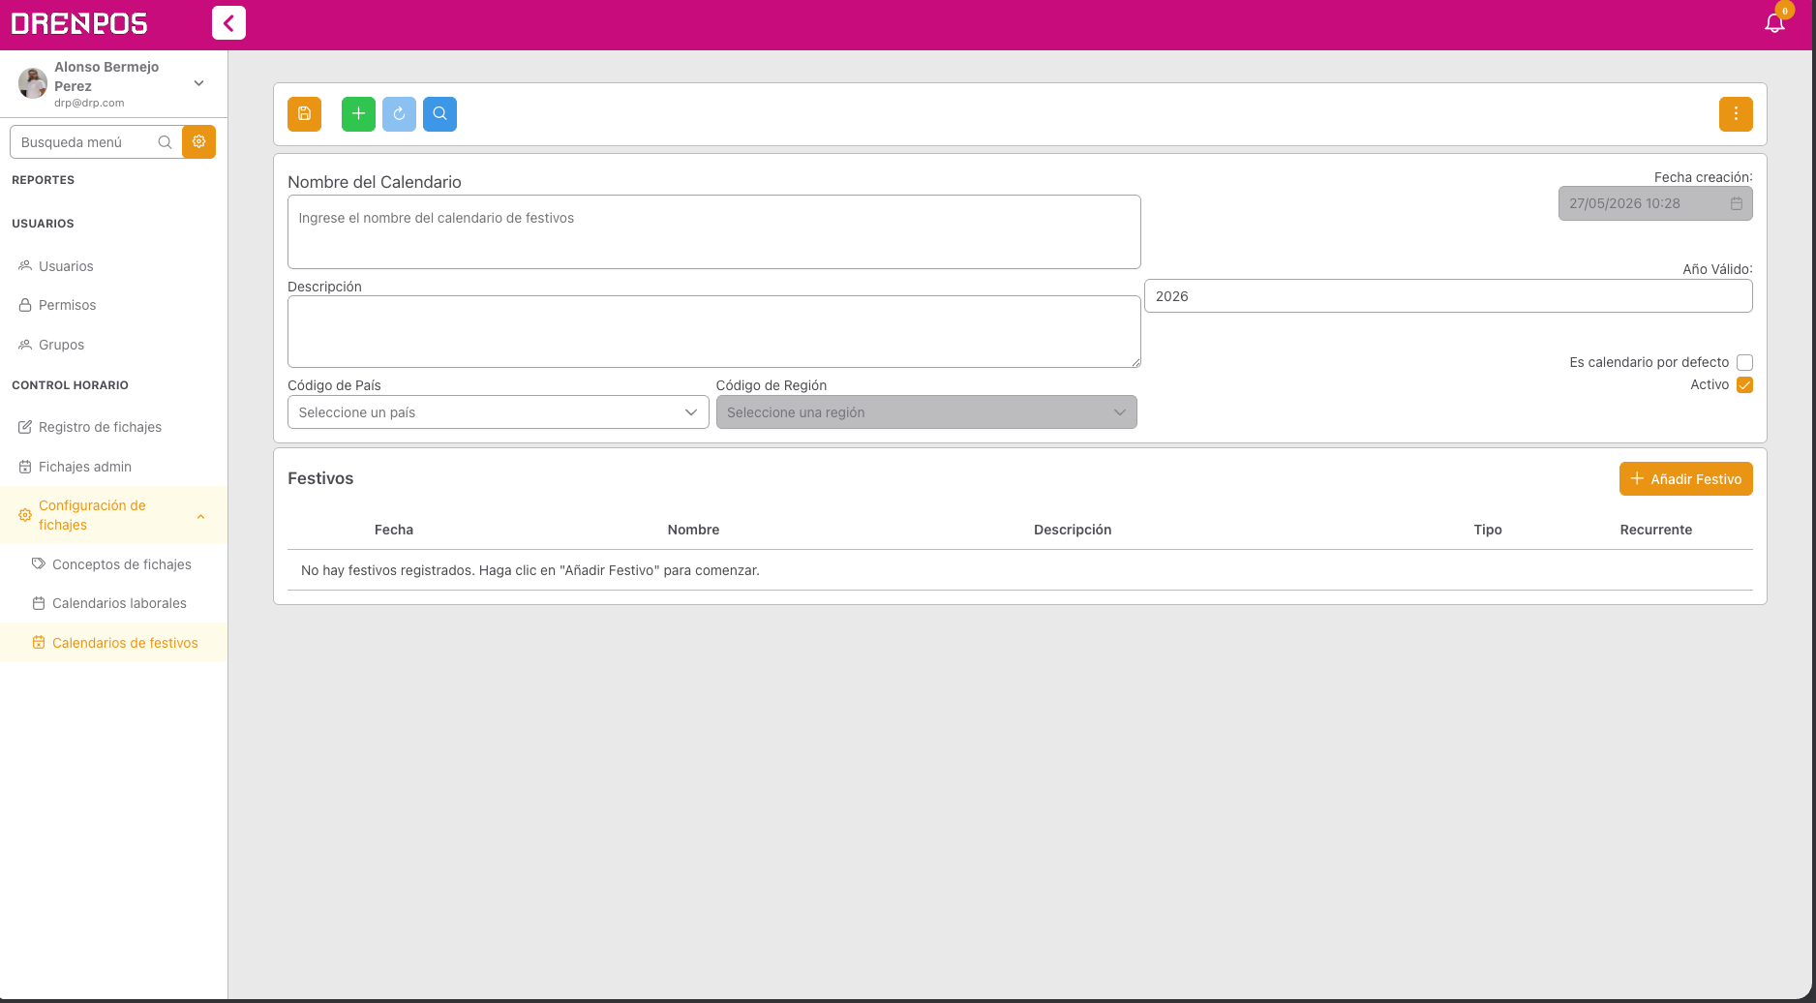Click the Fecha creación date field
This screenshot has width=1816, height=1003.
click(1655, 203)
